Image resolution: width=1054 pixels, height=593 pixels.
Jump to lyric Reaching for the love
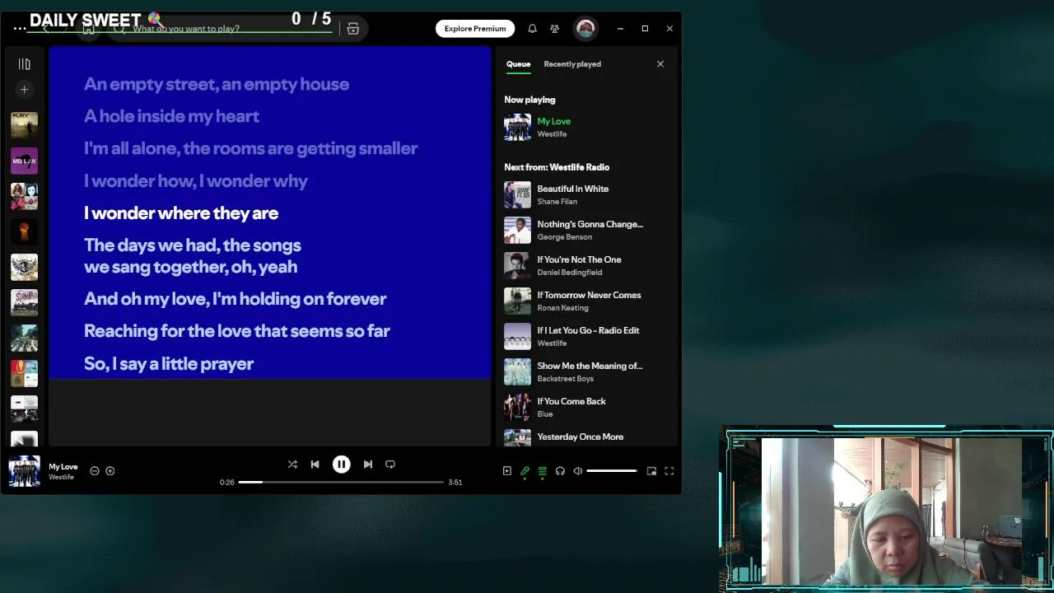click(237, 331)
